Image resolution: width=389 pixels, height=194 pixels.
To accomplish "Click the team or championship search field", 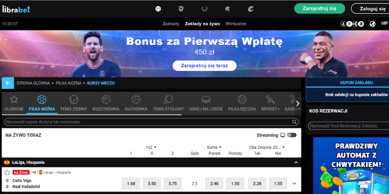I will point(152,122).
